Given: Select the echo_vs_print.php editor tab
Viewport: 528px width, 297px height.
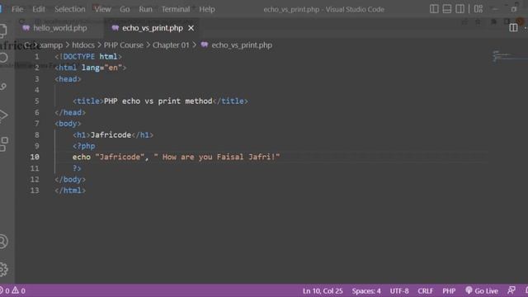Looking at the screenshot, I should 152,28.
